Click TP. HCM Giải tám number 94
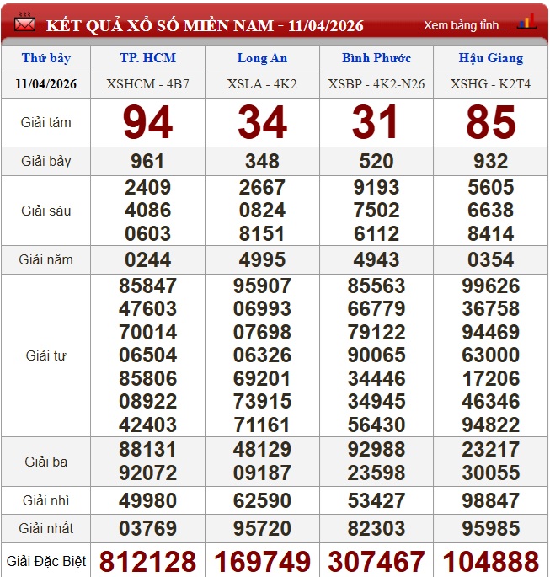The width and height of the screenshot is (550, 577). [x=147, y=123]
